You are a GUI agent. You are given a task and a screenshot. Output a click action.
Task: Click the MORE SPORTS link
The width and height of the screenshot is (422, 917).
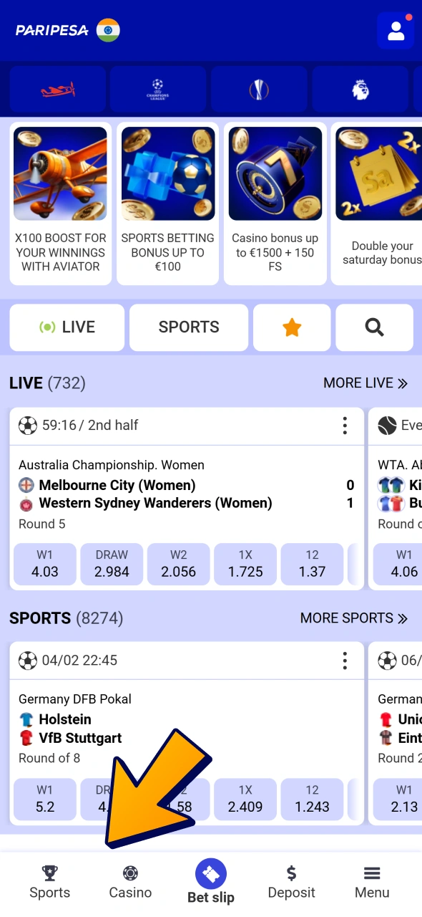354,618
